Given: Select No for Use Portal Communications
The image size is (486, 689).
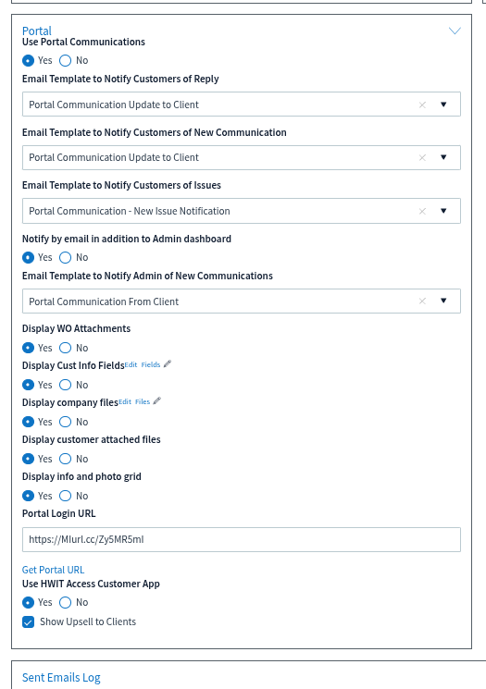Looking at the screenshot, I should [65, 61].
